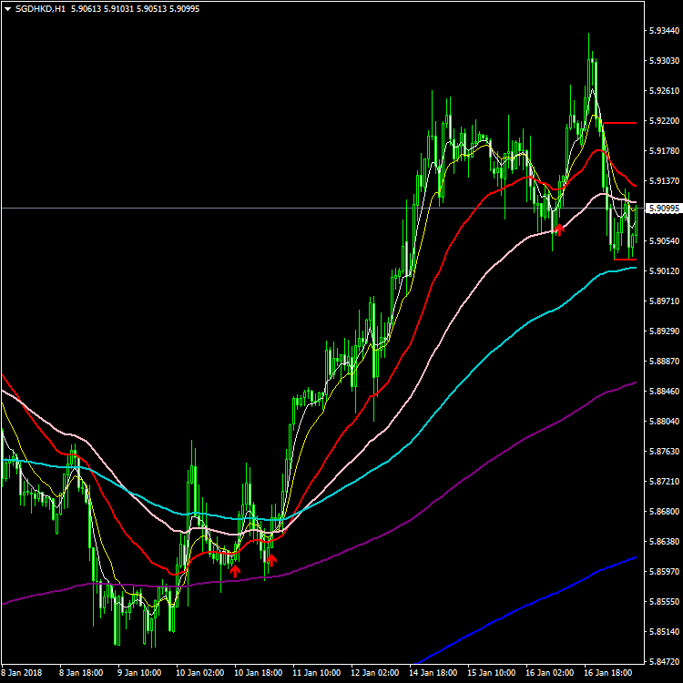Screen dimensions: 683x683
Task: Select the current price label 5.90995 on axis
Action: tap(664, 209)
